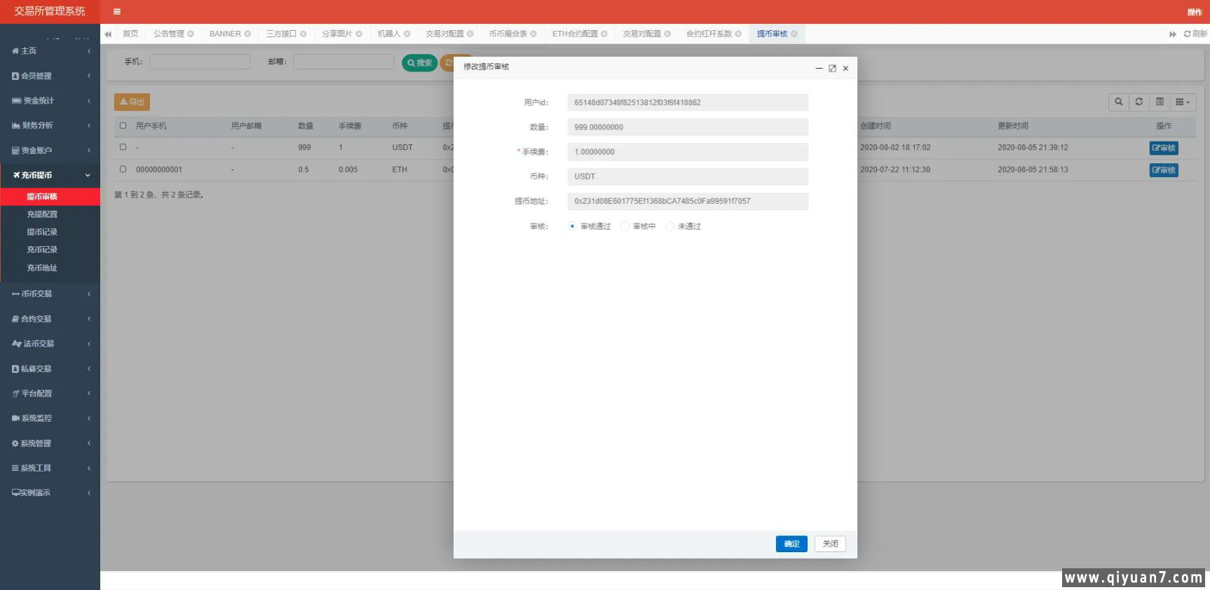Switch to the 机器人 tab
The width and height of the screenshot is (1210, 590).
388,34
